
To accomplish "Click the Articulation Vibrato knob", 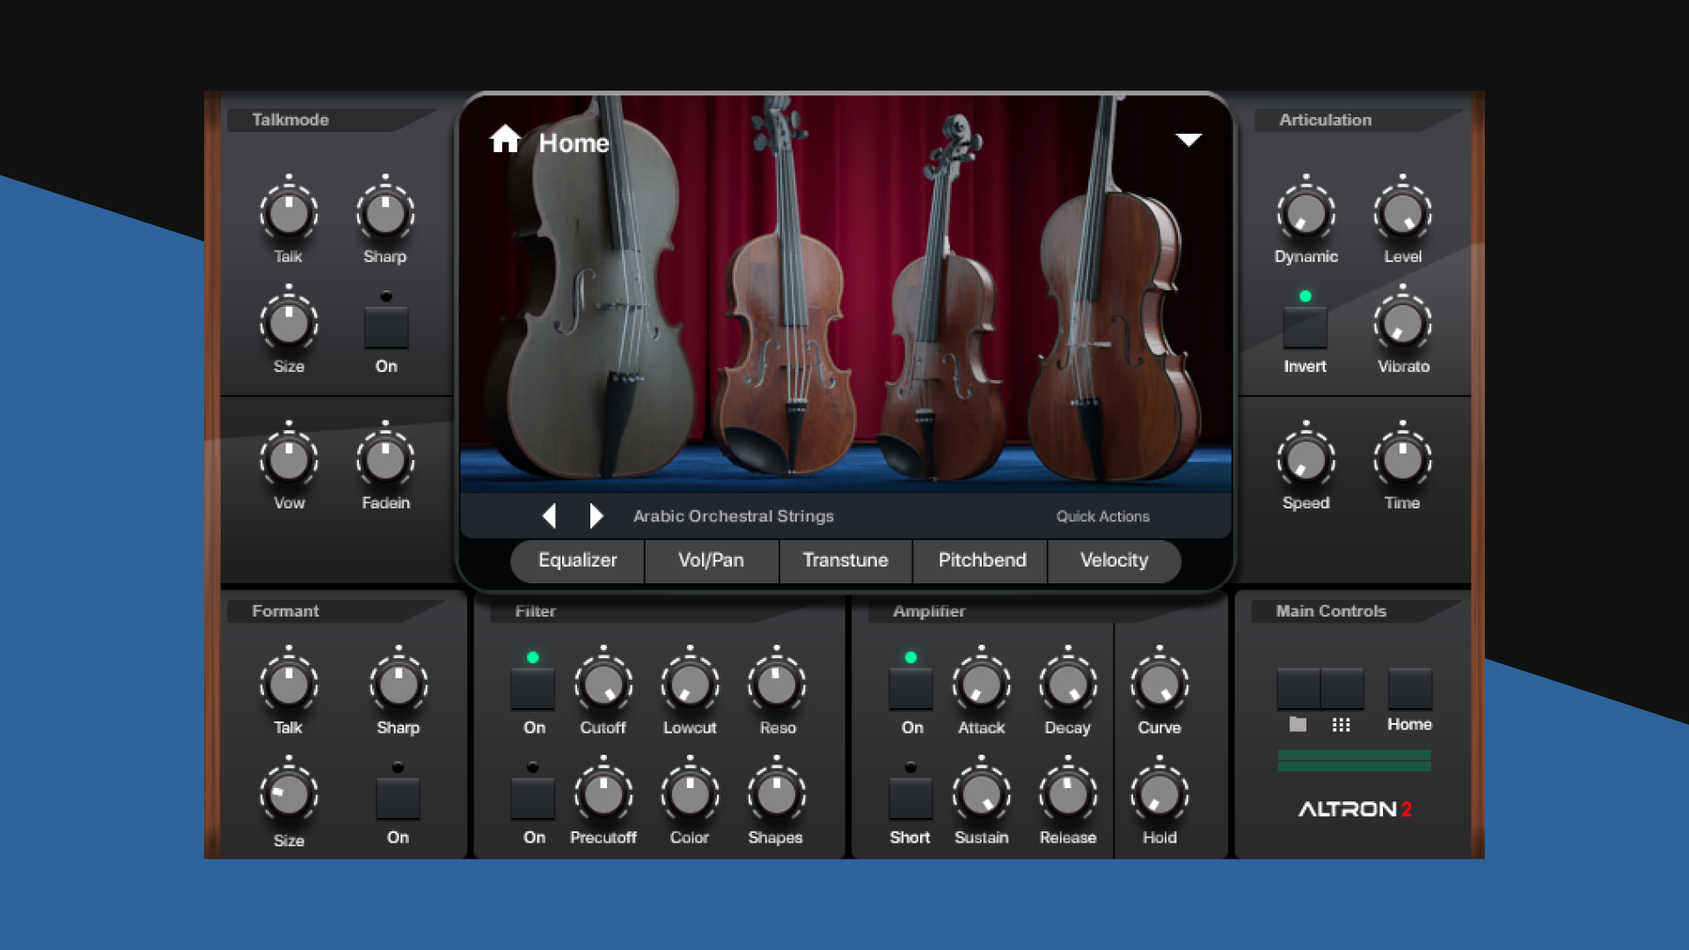I will pyautogui.click(x=1402, y=325).
